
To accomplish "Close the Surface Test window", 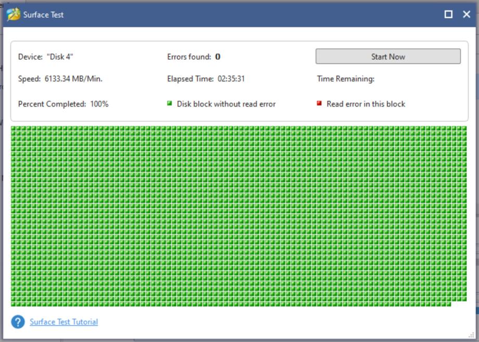I will (x=467, y=15).
